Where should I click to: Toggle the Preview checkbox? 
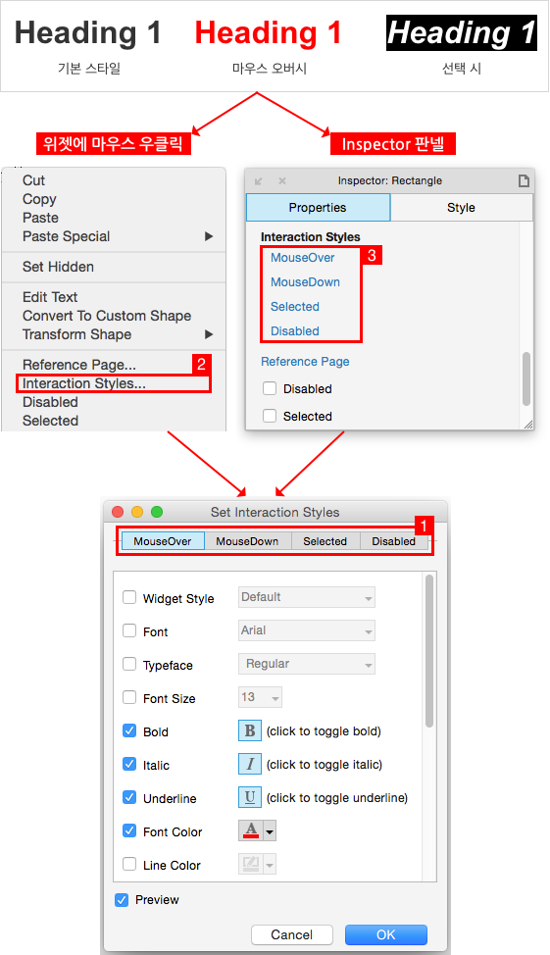click(122, 899)
